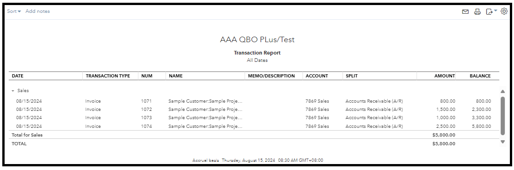The image size is (514, 170).
Task: Open the export report icon
Action: click(490, 12)
